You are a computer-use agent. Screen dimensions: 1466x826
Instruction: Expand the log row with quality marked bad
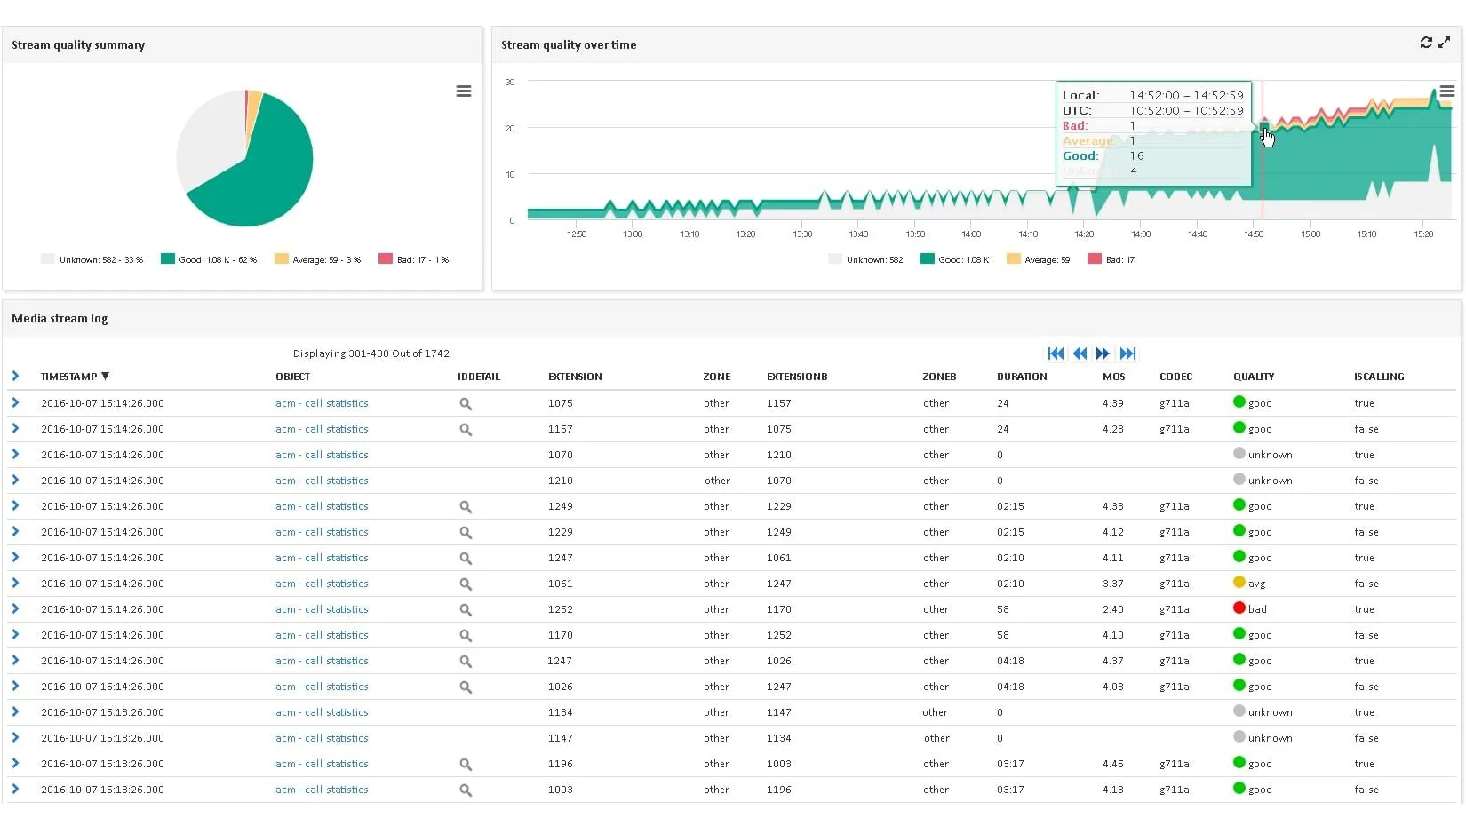[15, 609]
